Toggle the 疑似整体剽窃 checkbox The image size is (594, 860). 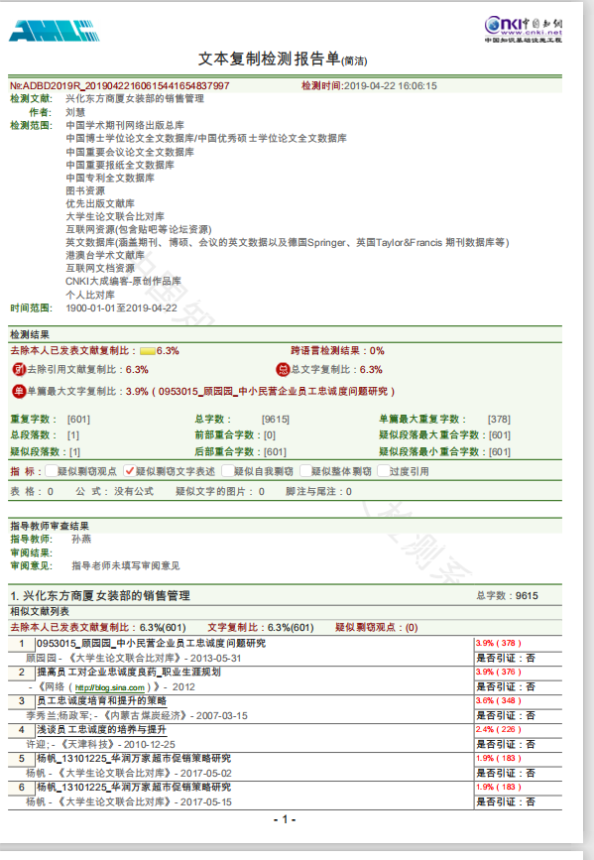(305, 470)
